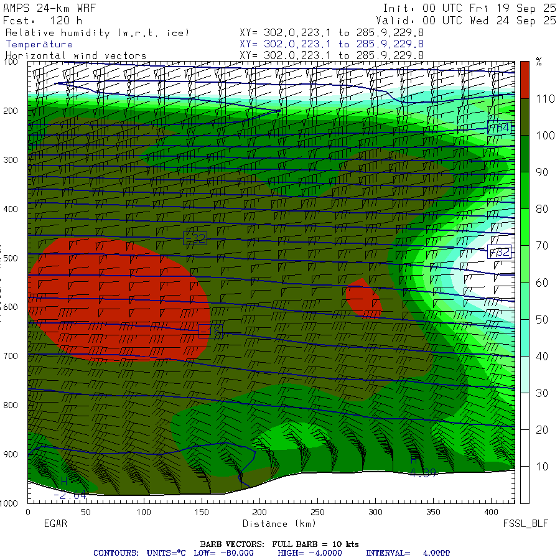Click the dark olive 100–110% colorbar segment

pyautogui.click(x=525, y=117)
